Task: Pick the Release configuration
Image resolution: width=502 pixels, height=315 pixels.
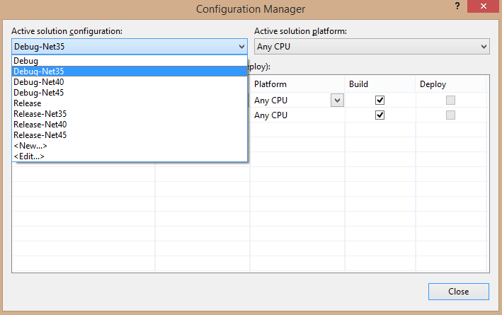Action: coord(28,103)
